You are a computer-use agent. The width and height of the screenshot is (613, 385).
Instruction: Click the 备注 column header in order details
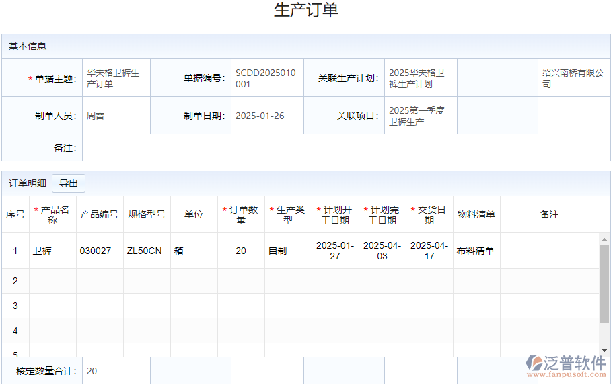coord(549,214)
